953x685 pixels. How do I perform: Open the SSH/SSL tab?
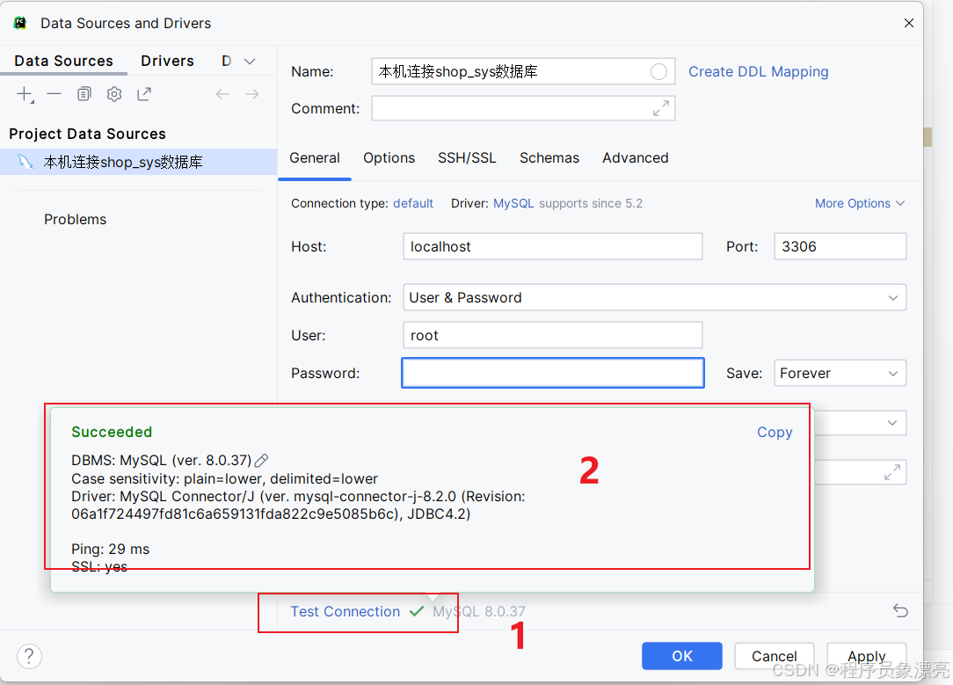467,158
